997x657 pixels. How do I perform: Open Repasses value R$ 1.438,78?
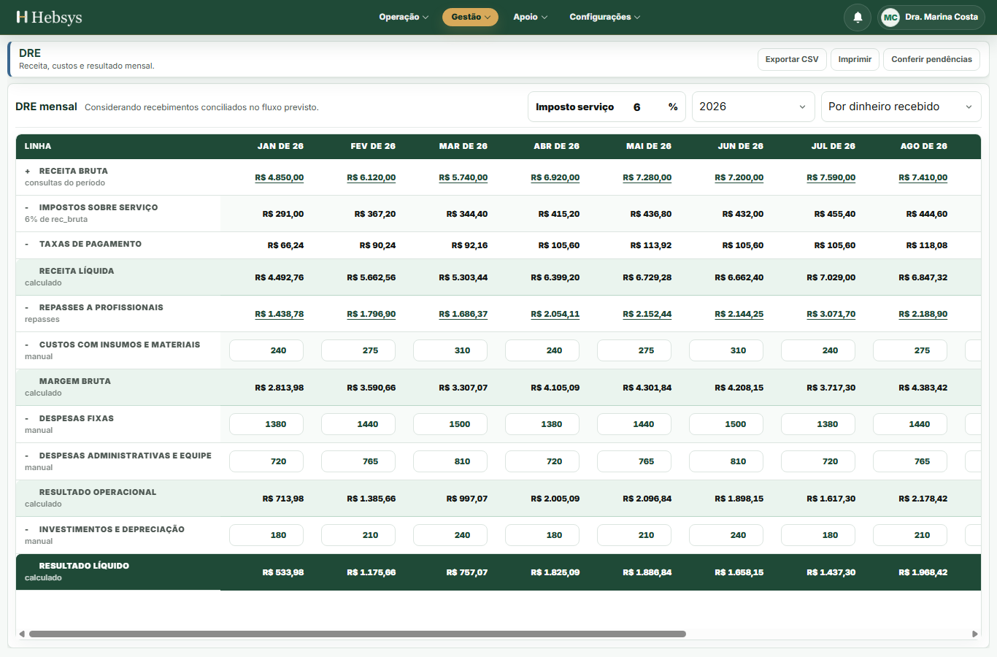click(279, 314)
